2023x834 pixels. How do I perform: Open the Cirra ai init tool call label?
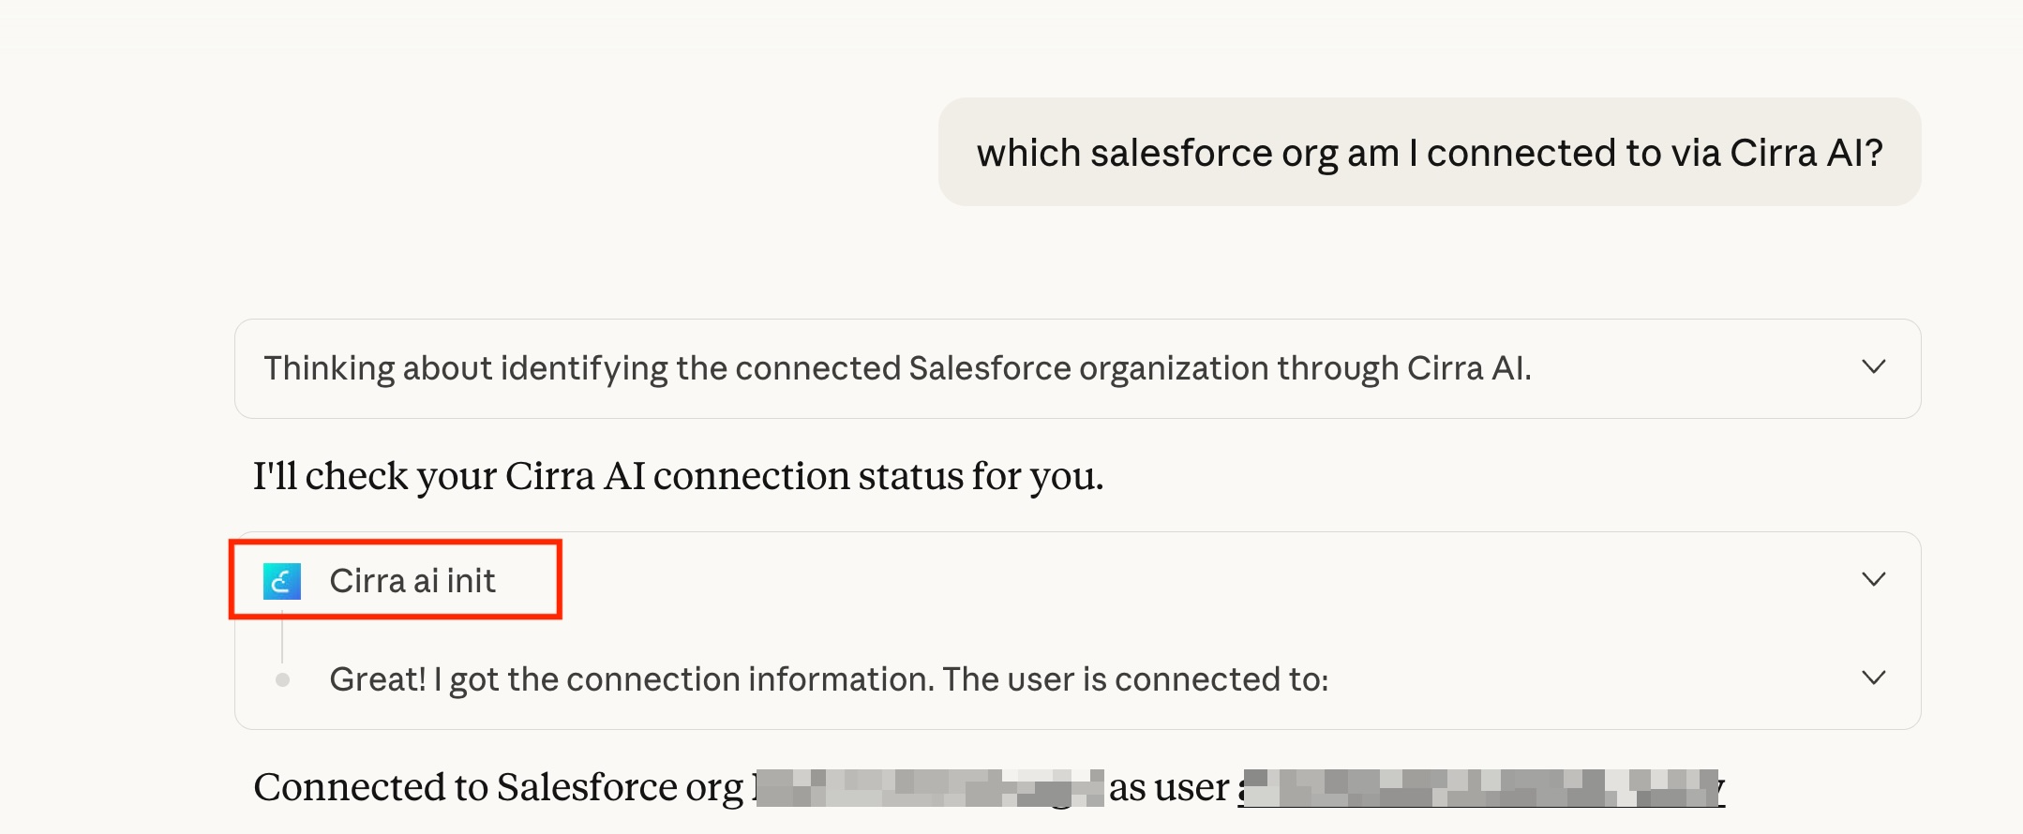point(412,581)
